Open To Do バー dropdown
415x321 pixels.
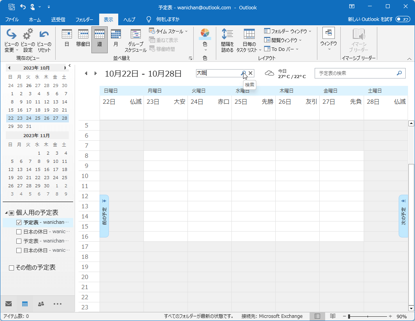pos(281,49)
